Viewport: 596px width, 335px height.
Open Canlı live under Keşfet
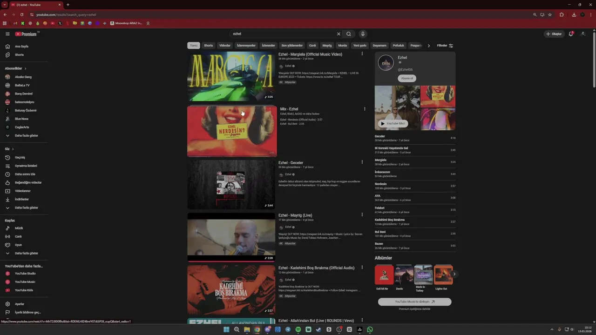18,236
